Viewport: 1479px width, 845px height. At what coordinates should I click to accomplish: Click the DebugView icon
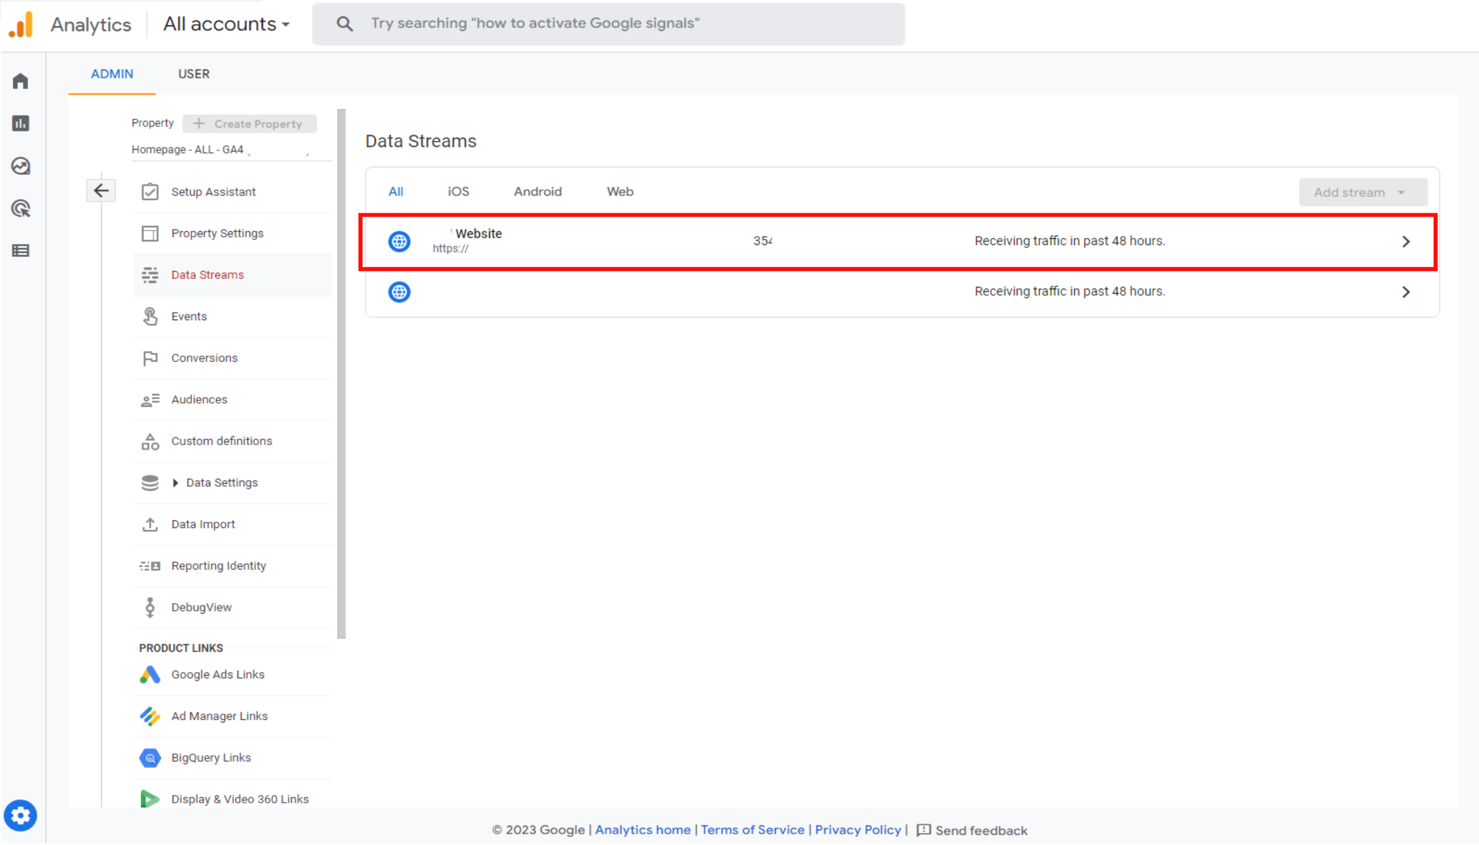150,608
